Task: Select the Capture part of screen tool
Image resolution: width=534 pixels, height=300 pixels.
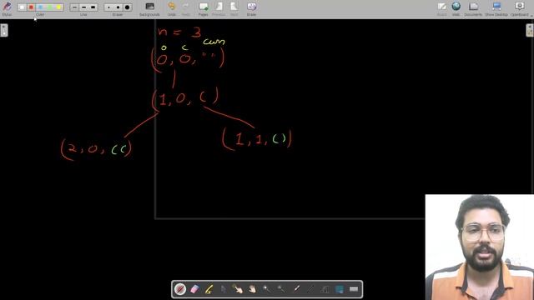Action: pos(340,289)
